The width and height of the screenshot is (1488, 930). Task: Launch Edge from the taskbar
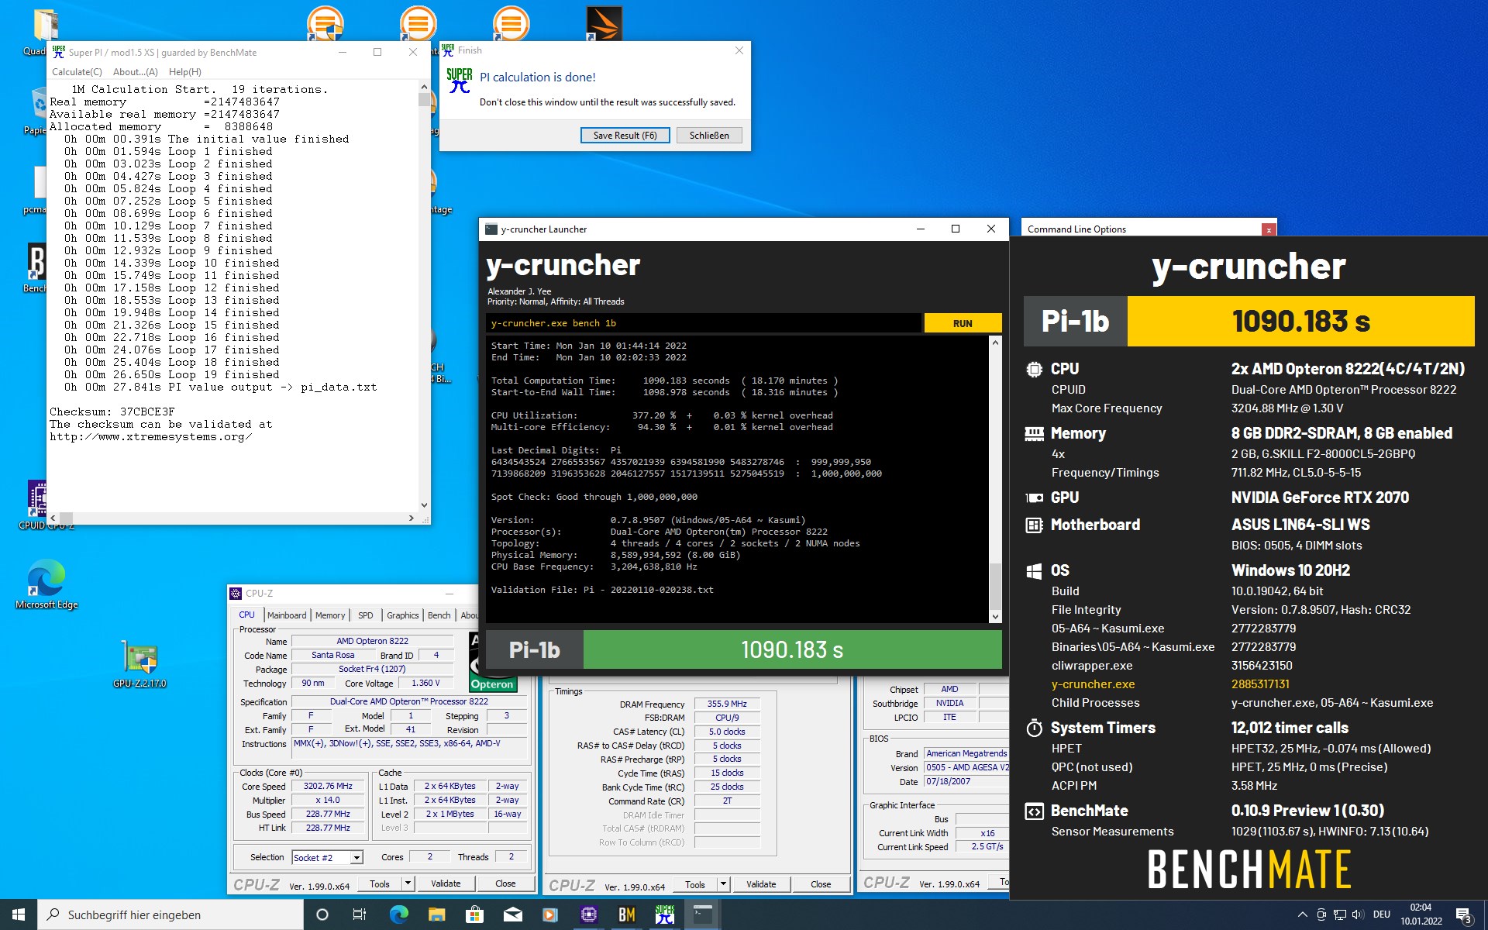pyautogui.click(x=398, y=914)
